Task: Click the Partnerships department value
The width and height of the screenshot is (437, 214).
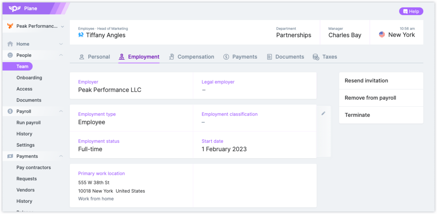Action: click(294, 35)
